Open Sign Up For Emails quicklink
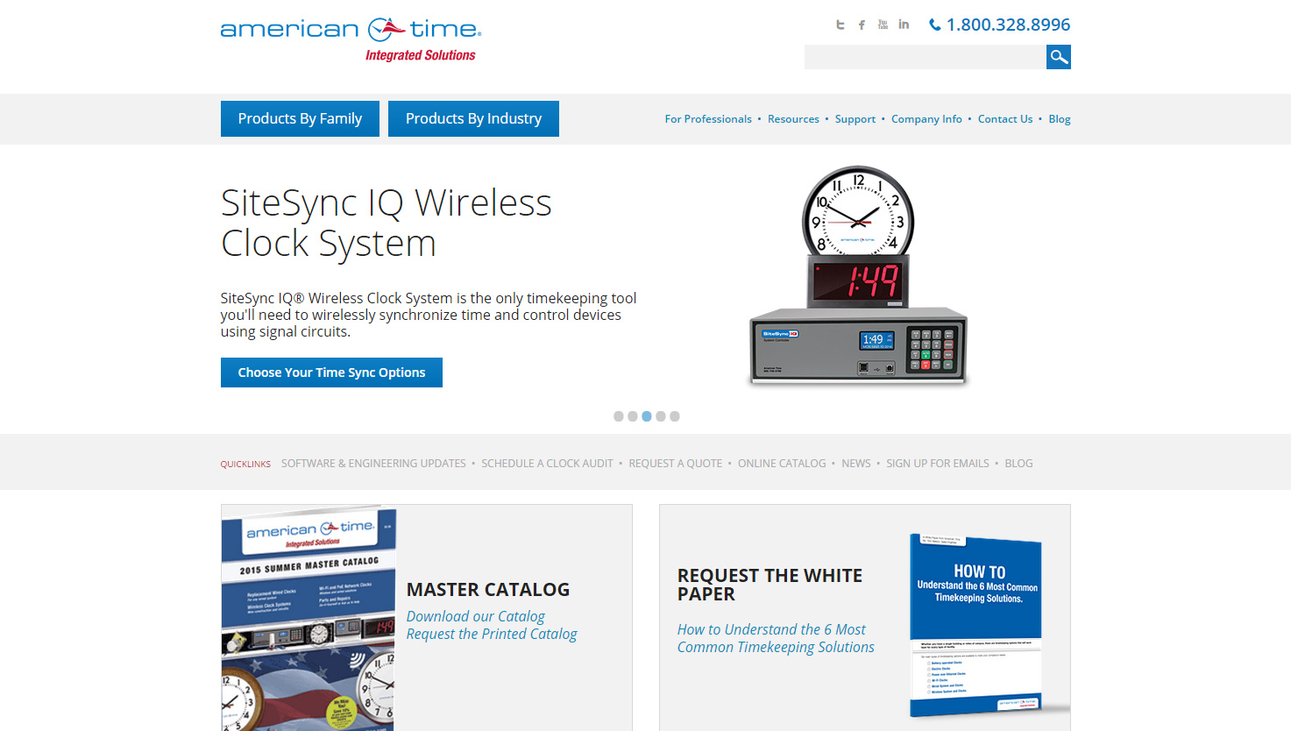Screen dimensions: 1291x731 point(938,464)
